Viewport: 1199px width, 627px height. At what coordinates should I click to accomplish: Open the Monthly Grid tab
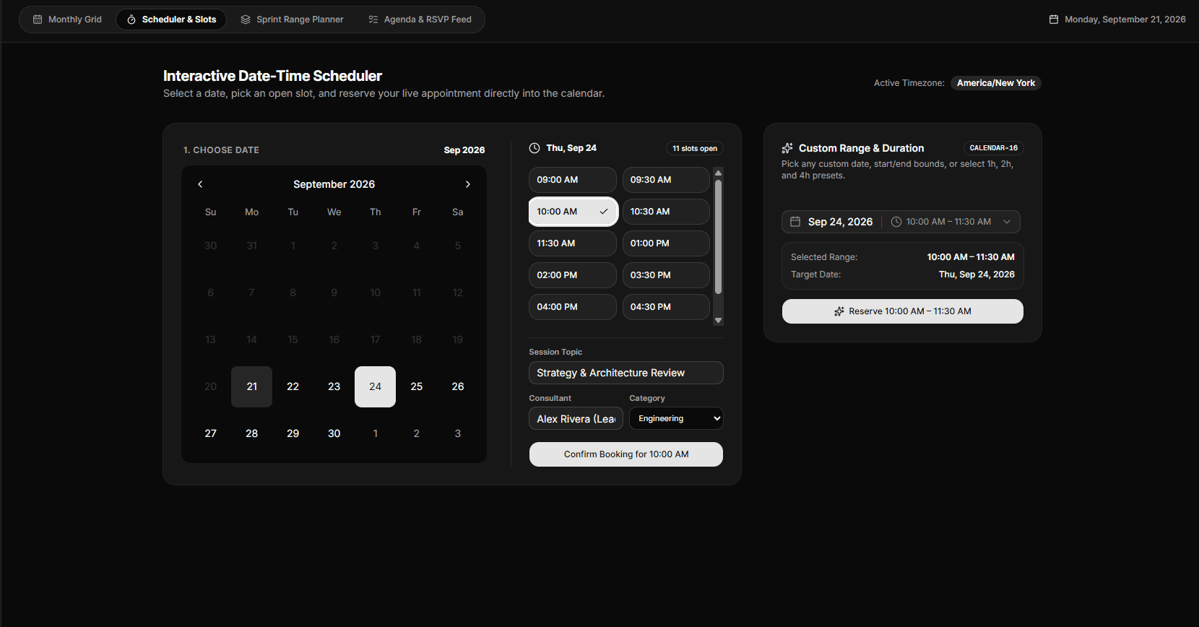[x=68, y=20]
